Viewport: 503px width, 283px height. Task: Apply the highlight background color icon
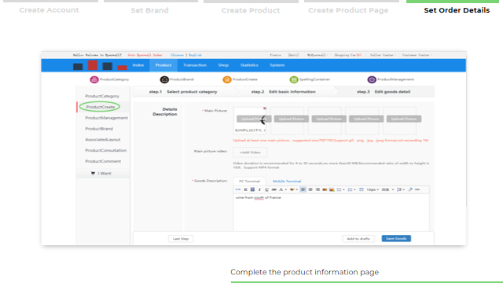coord(292,189)
